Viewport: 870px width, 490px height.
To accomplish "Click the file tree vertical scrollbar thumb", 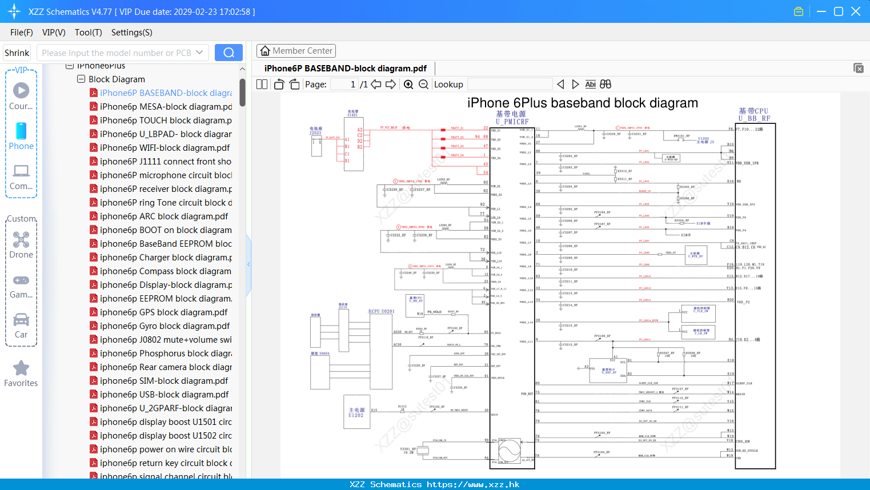I will tap(242, 93).
